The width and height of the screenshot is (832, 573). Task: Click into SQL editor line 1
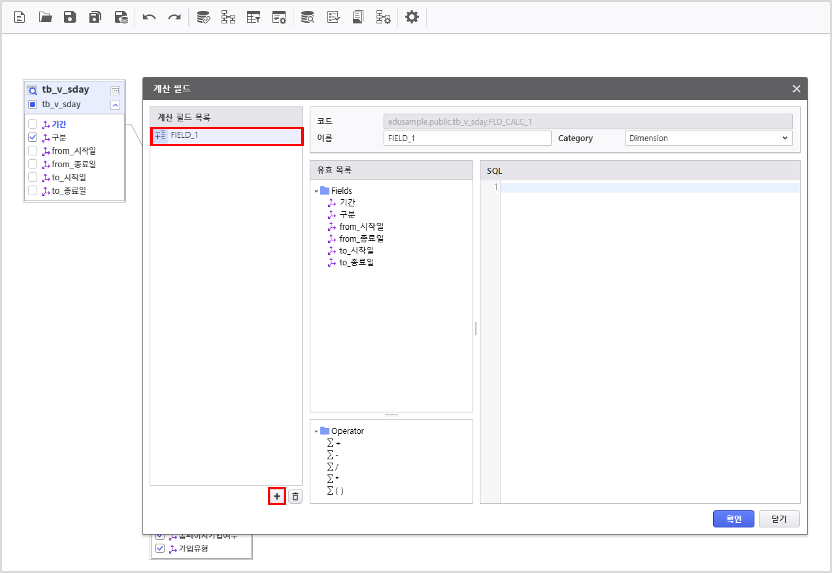click(650, 187)
